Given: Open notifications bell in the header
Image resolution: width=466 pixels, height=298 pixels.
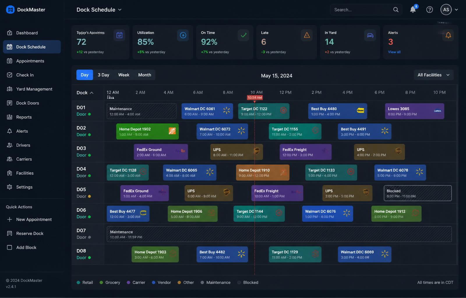Looking at the screenshot, I should pos(413,10).
